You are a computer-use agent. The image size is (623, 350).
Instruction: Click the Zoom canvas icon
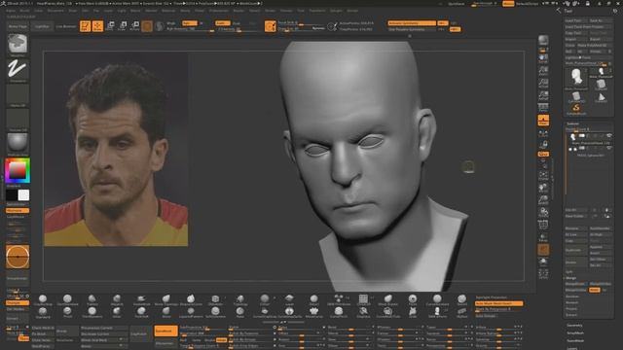pyautogui.click(x=543, y=71)
